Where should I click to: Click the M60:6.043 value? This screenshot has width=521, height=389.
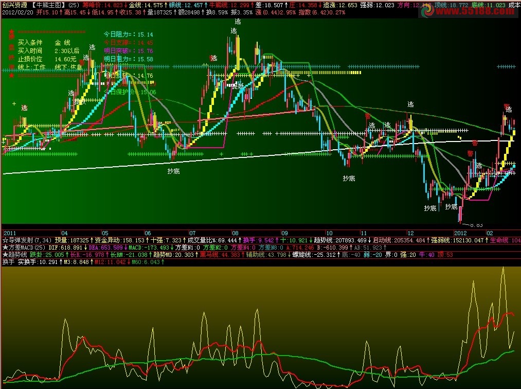(x=146, y=262)
